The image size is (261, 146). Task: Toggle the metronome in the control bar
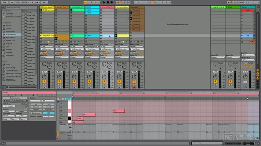(38, 2)
